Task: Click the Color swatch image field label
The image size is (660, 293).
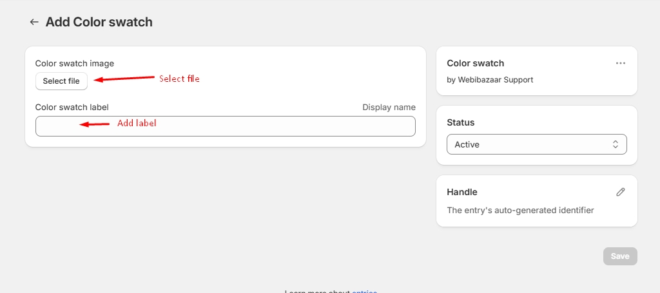Action: (74, 63)
